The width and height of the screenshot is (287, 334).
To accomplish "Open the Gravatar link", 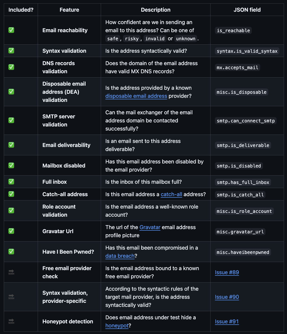I will coord(150,227).
